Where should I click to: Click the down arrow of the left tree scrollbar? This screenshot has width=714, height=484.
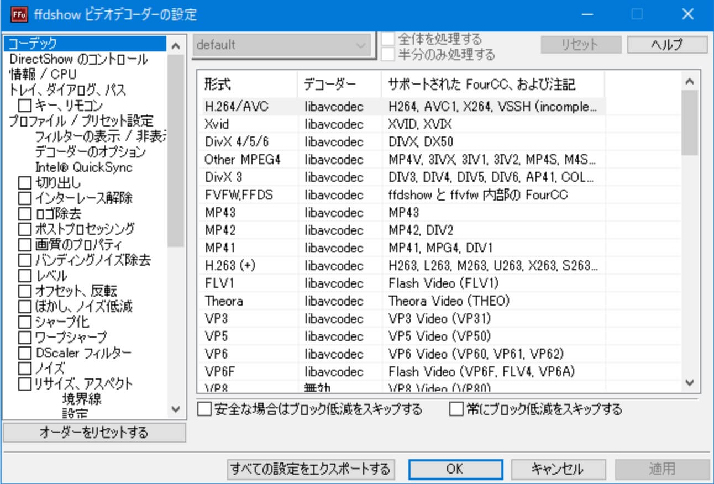pyautogui.click(x=176, y=409)
